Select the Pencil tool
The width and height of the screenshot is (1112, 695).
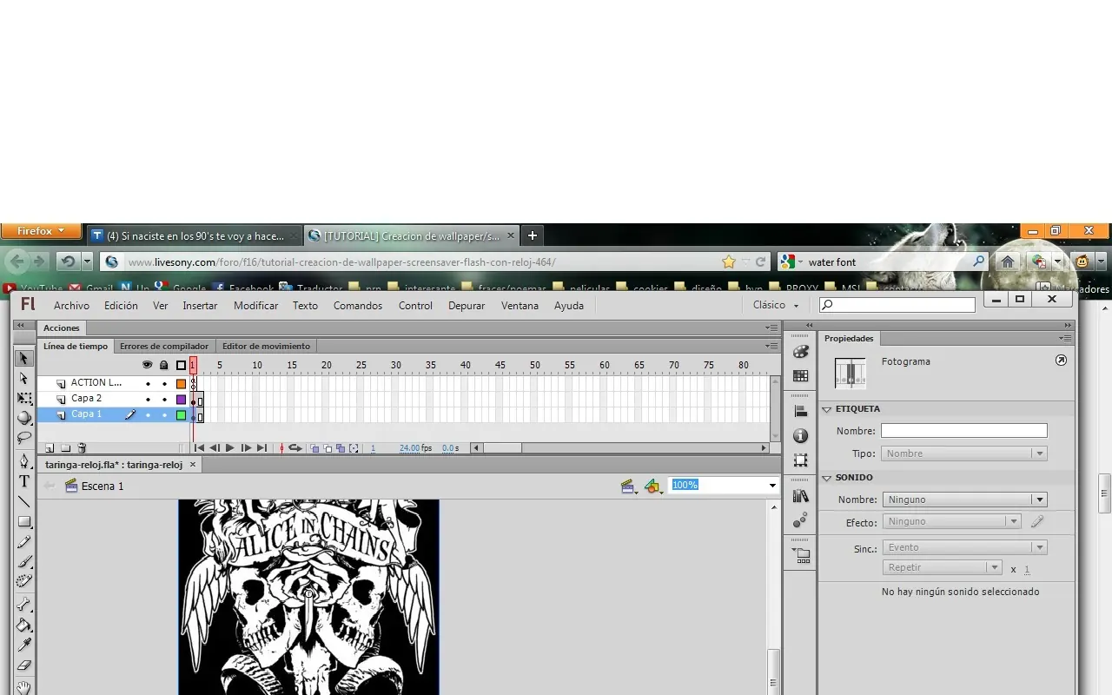pos(24,541)
